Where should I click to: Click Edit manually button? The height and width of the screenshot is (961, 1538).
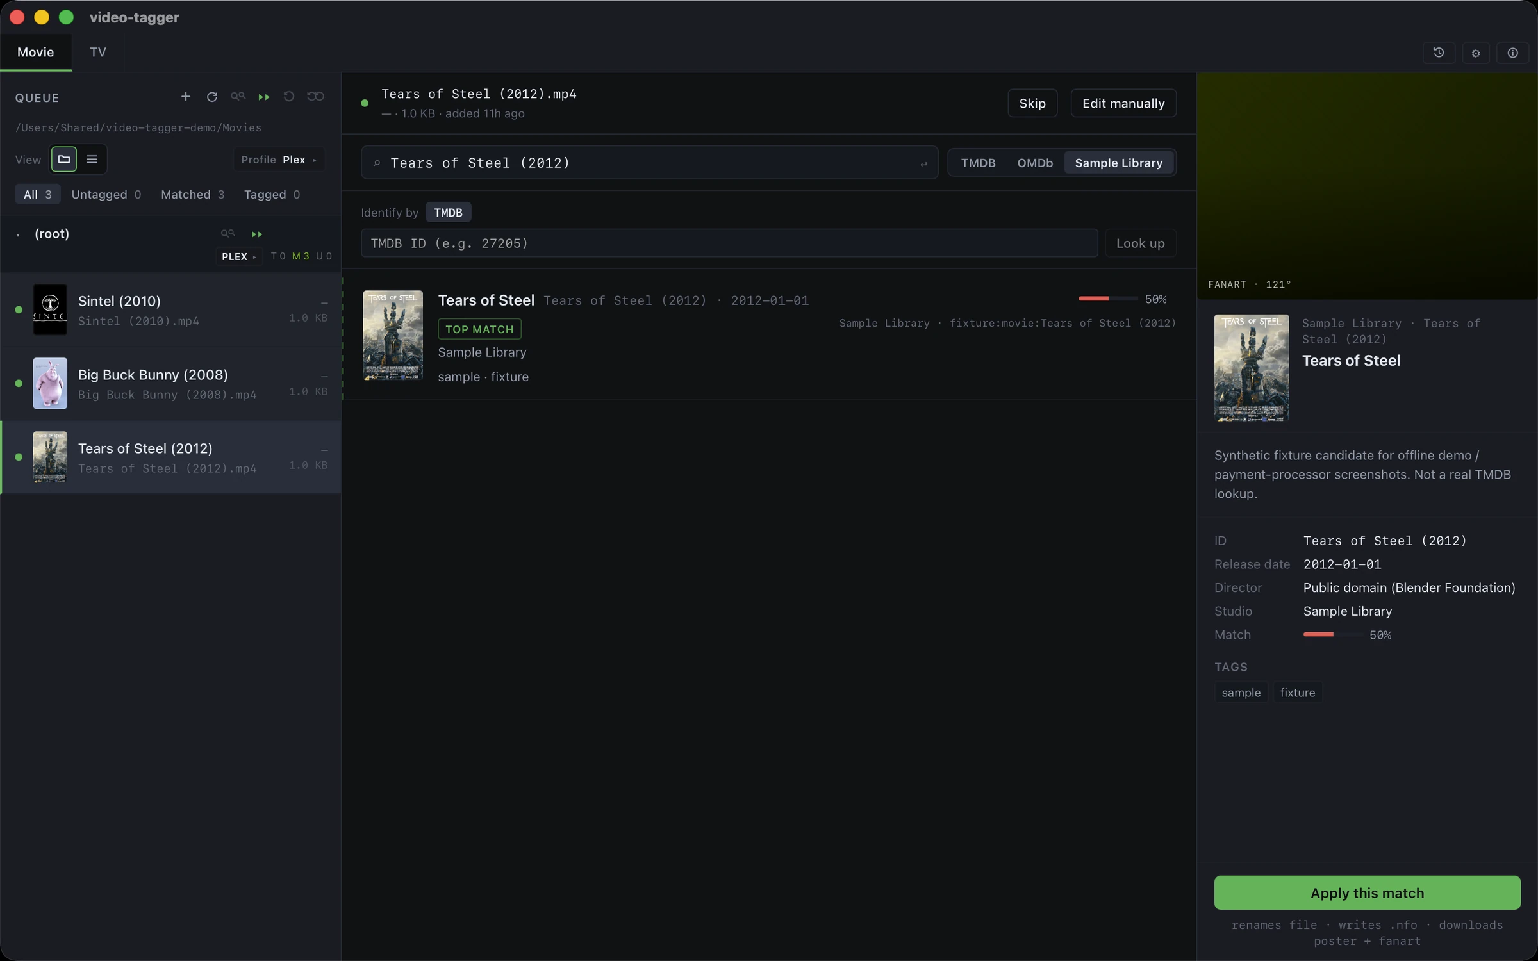1123,103
